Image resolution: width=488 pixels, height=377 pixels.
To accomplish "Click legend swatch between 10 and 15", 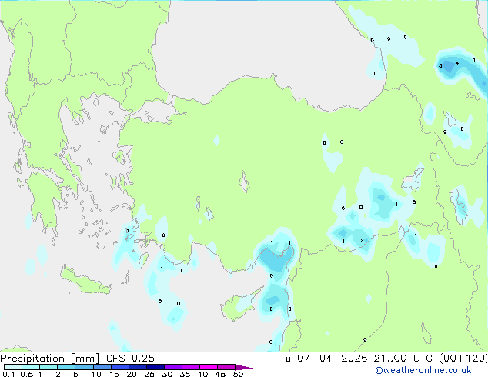I will tap(102, 367).
